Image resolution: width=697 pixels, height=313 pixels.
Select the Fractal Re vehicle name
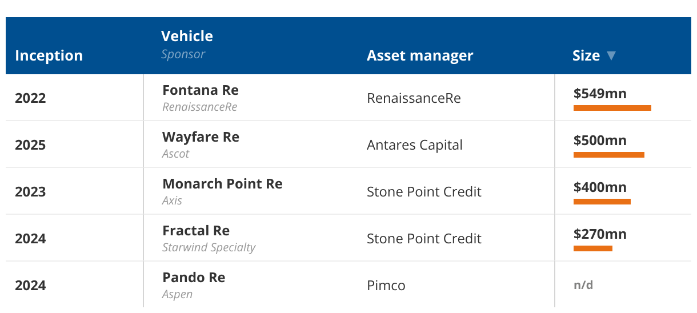[x=196, y=231]
